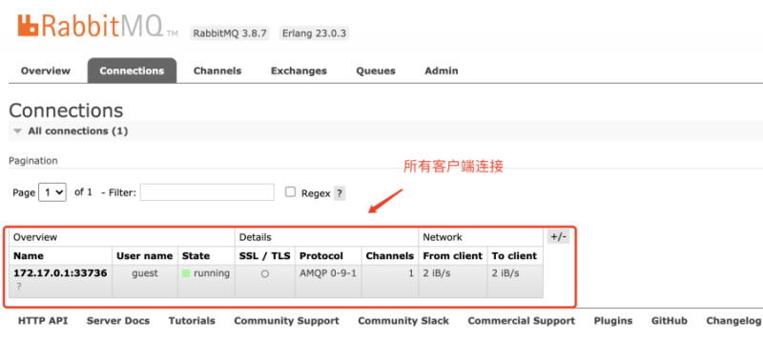Sort by the Channels column header
The height and width of the screenshot is (360, 763).
[x=390, y=256]
